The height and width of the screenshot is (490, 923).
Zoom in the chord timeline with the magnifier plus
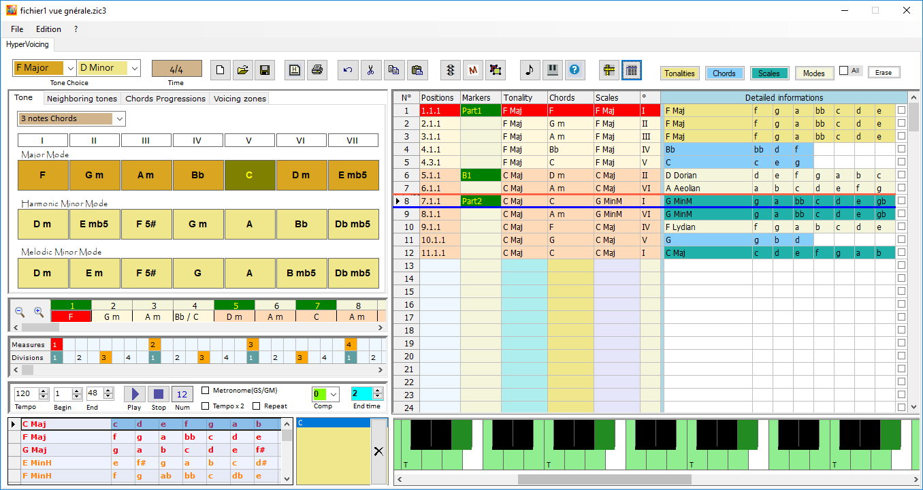39,312
